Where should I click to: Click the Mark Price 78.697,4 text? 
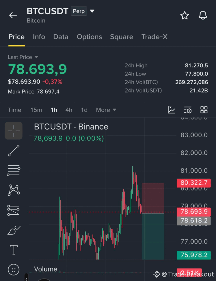tap(34, 92)
